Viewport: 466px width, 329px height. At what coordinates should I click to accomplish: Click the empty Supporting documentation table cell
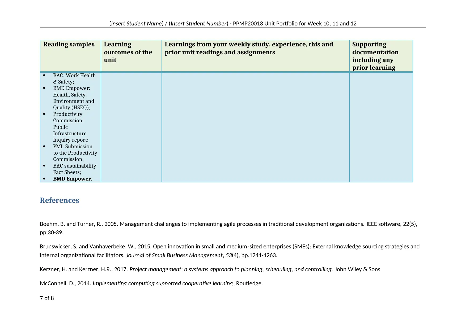click(x=381, y=127)
